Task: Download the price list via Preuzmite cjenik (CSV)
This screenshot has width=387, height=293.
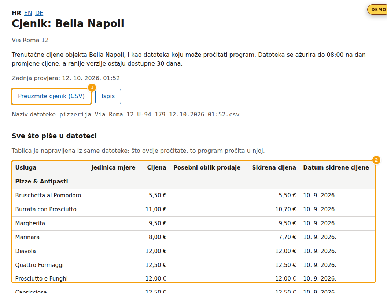Action: 51,96
